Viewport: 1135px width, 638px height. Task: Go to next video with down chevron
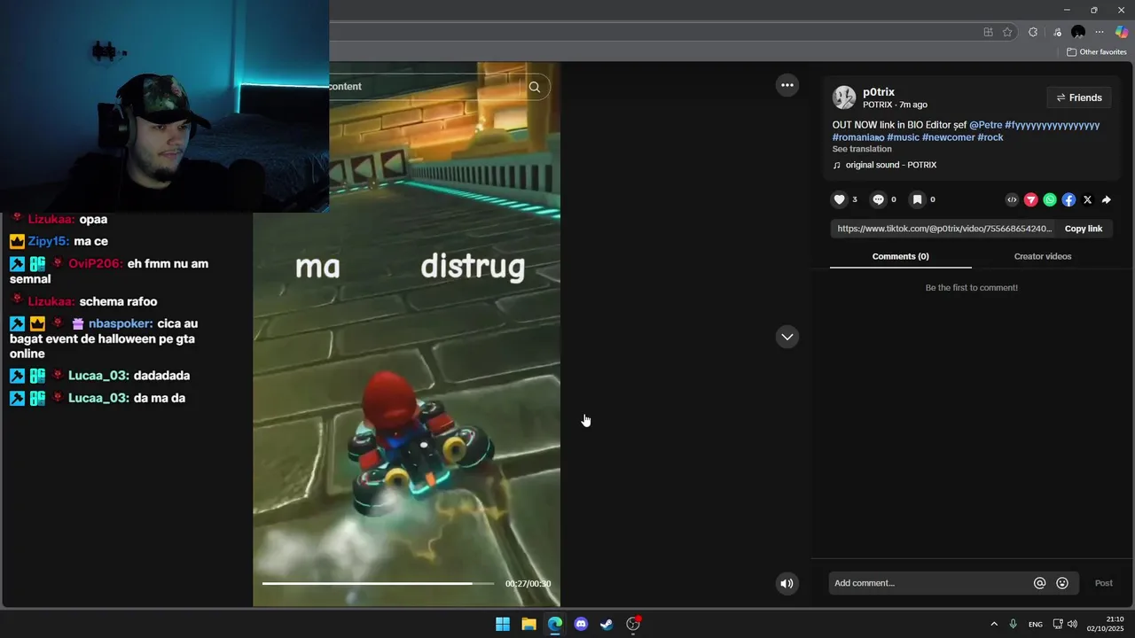[x=787, y=337]
